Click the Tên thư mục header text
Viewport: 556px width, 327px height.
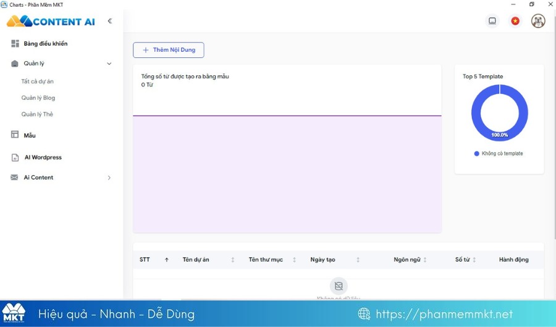click(266, 260)
